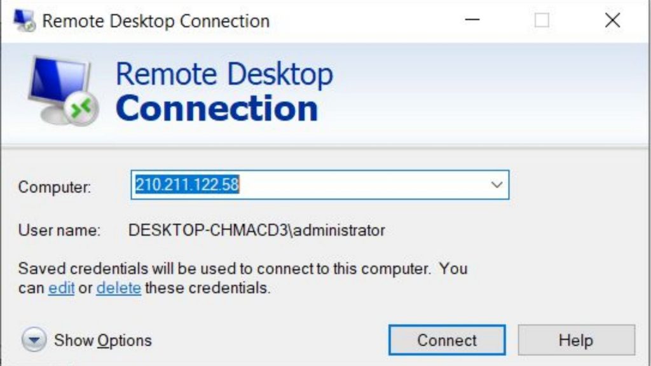The width and height of the screenshot is (651, 366).
Task: Click the bold "Connection" banner heading
Action: coord(217,108)
